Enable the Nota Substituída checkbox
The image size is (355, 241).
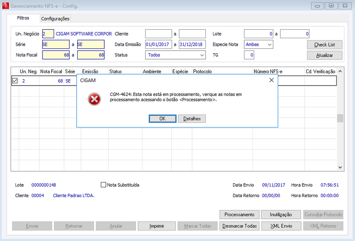pos(103,185)
